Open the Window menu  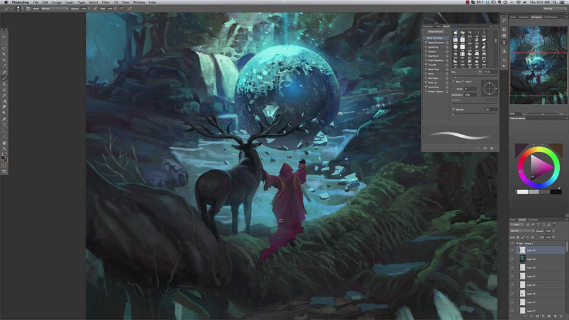(x=139, y=2)
